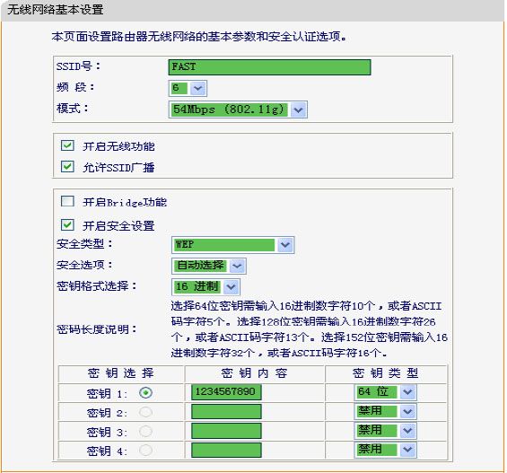Click the empty 密钥 3 content field
Image resolution: width=507 pixels, height=473 pixels.
(226, 431)
